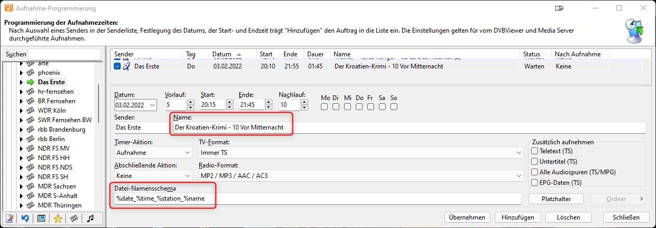The image size is (656, 228).
Task: Enable the Di weekday checkbox
Action: [336, 107]
